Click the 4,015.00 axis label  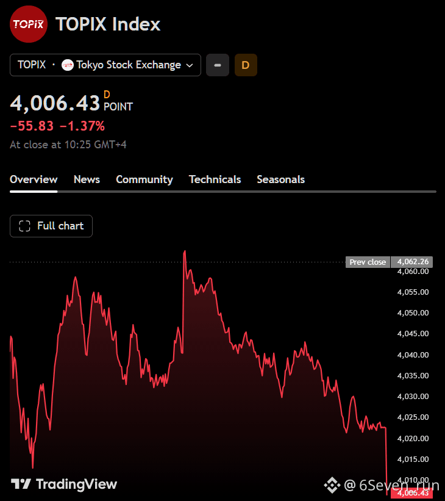(x=413, y=459)
